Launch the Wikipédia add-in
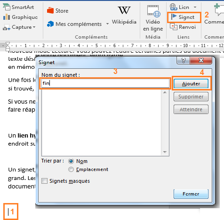Screen dimensions: 224x220 [x=124, y=16]
